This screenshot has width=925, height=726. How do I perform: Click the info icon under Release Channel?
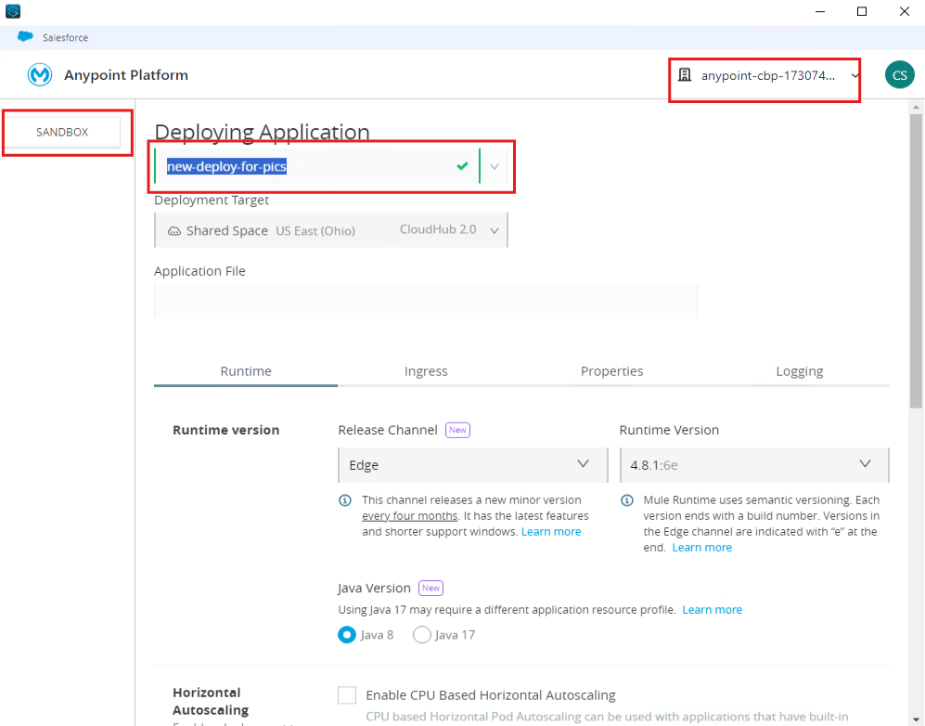click(x=345, y=500)
